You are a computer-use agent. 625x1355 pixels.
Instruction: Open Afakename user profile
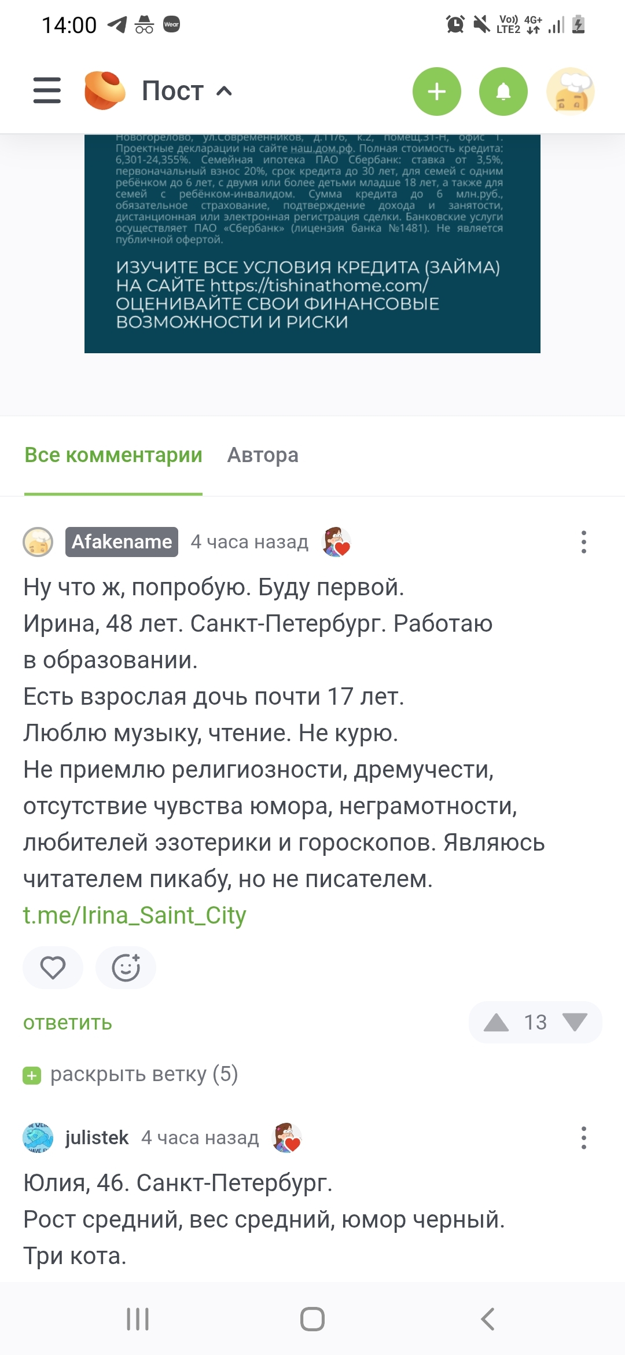pyautogui.click(x=122, y=542)
